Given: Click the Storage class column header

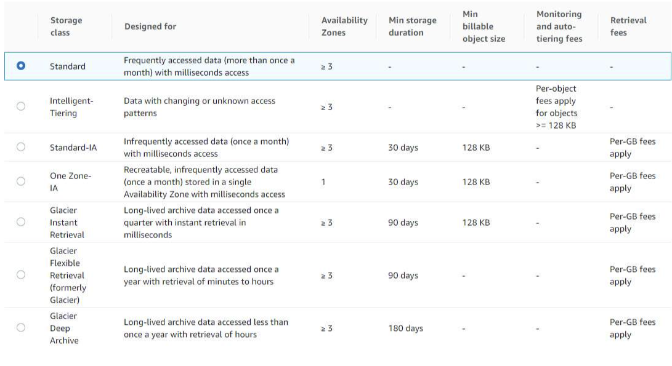Looking at the screenshot, I should [66, 26].
